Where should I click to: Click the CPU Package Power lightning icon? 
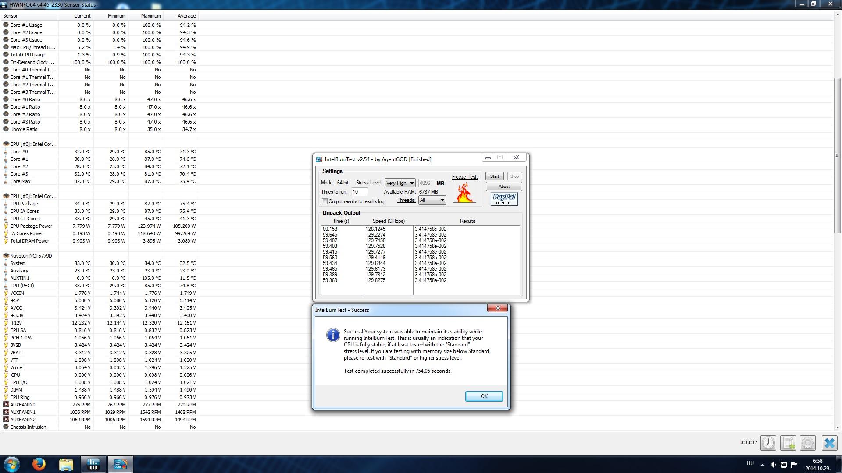click(x=6, y=226)
